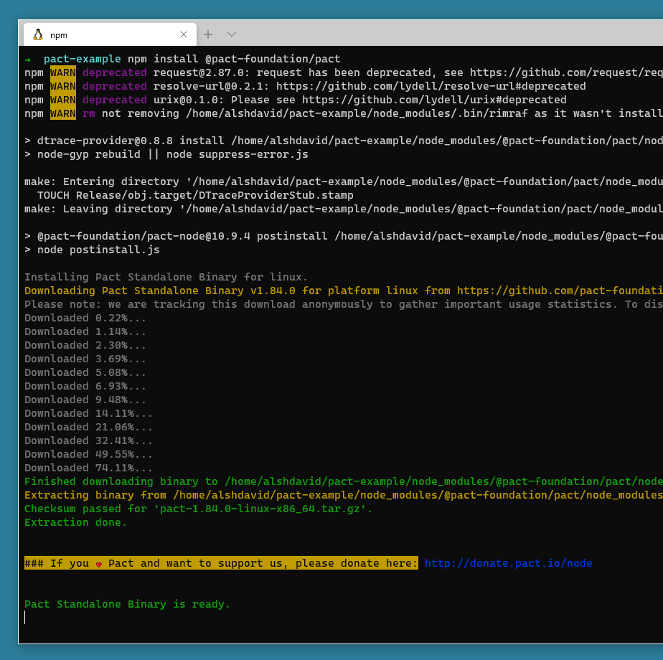Click the green arrow prompt symbol

(28, 60)
